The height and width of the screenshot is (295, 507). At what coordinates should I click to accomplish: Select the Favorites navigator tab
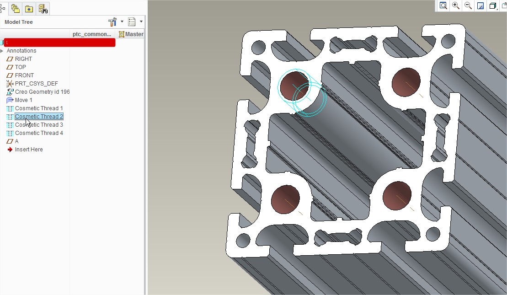pos(28,8)
